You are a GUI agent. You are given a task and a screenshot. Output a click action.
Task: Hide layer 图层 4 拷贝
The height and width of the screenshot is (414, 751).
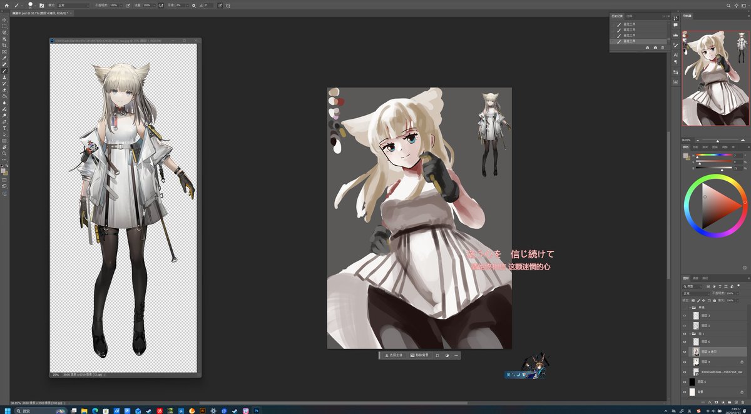coord(685,351)
